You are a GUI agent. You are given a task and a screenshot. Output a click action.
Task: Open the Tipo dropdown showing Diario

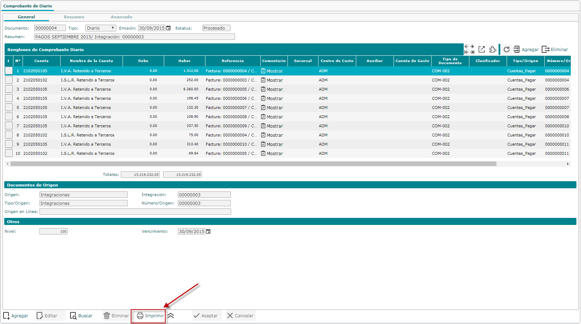pyautogui.click(x=101, y=28)
